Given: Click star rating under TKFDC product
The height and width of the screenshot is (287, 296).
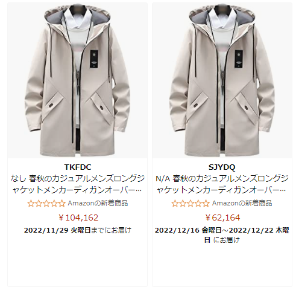Looking at the screenshot, I should (x=46, y=204).
